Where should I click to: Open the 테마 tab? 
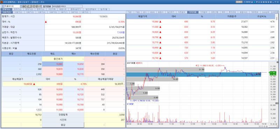coord(223,12)
